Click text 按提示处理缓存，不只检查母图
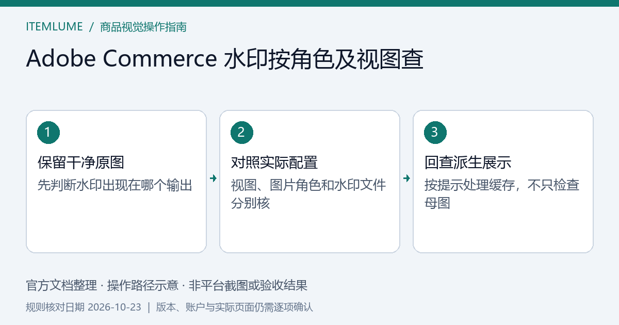Viewport: 619px width, 325px height. tap(502, 194)
